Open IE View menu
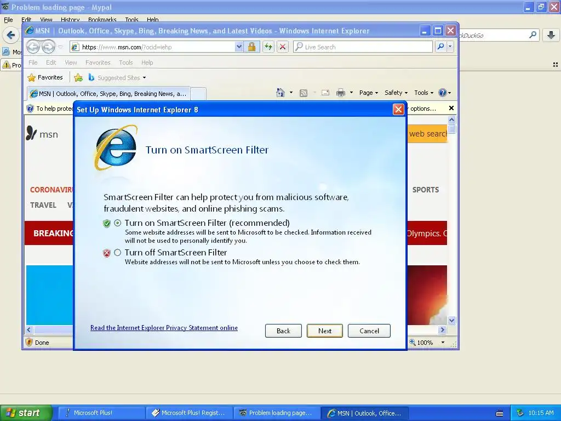The image size is (561, 421). pyautogui.click(x=71, y=62)
